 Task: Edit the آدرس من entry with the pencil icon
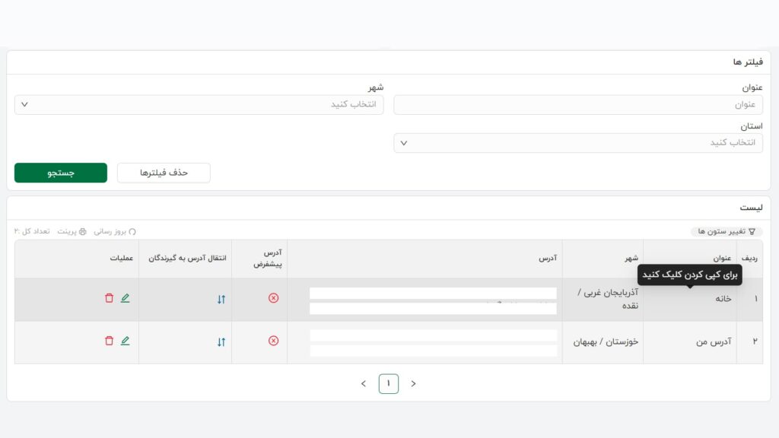[x=125, y=341]
